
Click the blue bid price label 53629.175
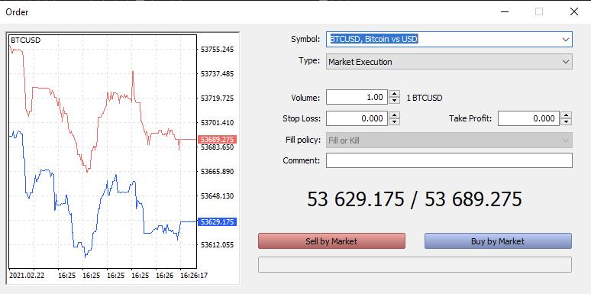tap(217, 222)
